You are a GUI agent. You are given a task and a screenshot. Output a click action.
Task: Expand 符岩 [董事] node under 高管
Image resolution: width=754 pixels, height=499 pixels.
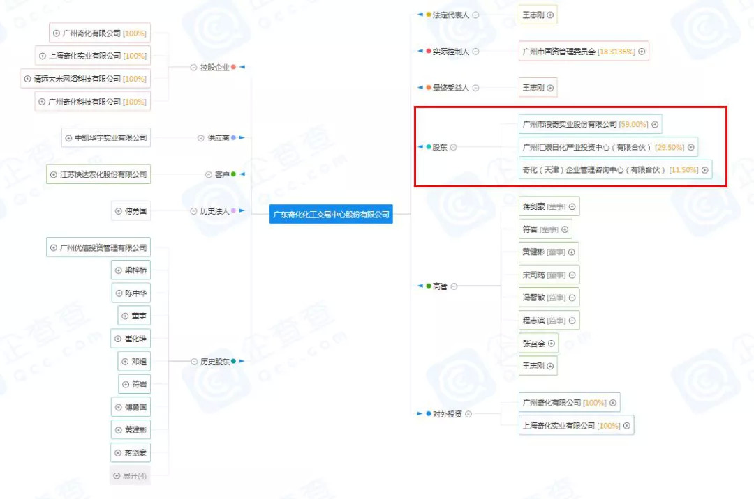click(x=565, y=229)
